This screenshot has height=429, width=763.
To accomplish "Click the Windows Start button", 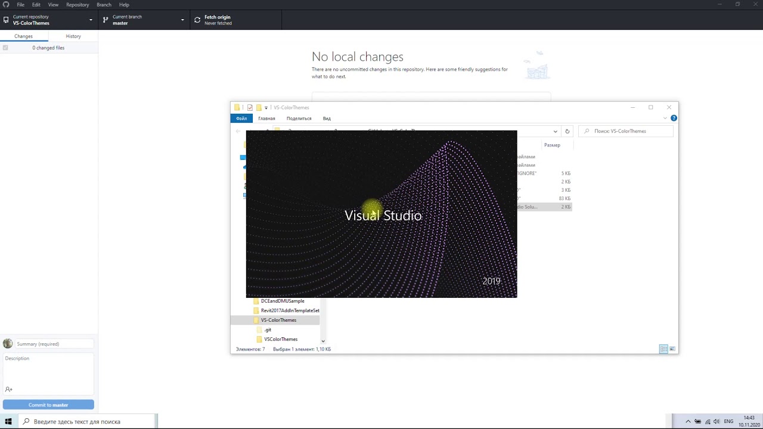I will point(8,421).
